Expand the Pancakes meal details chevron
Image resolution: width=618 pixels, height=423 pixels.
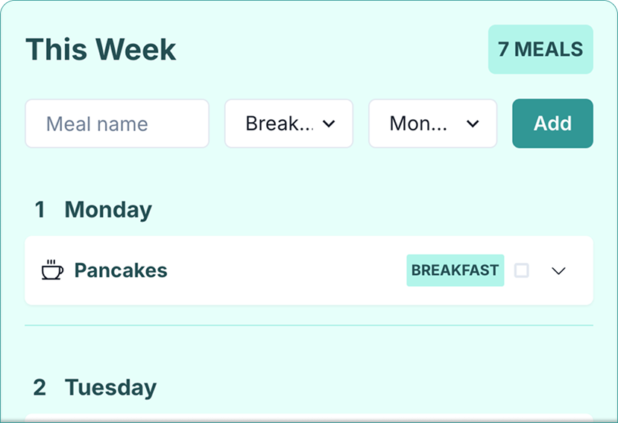tap(559, 270)
